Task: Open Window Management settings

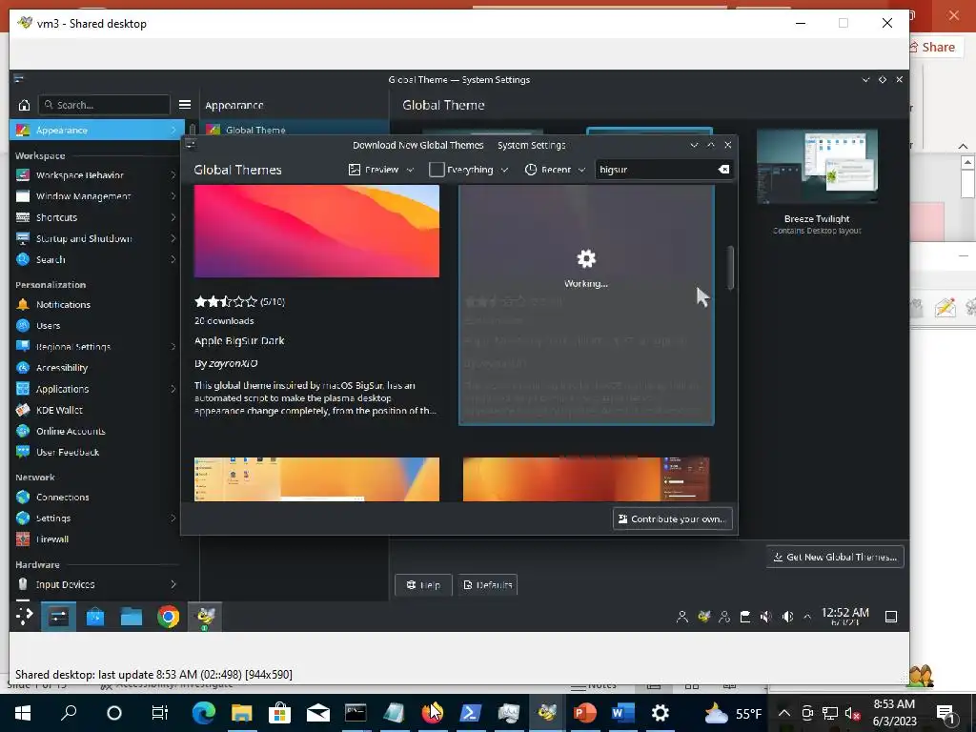Action: point(97,196)
